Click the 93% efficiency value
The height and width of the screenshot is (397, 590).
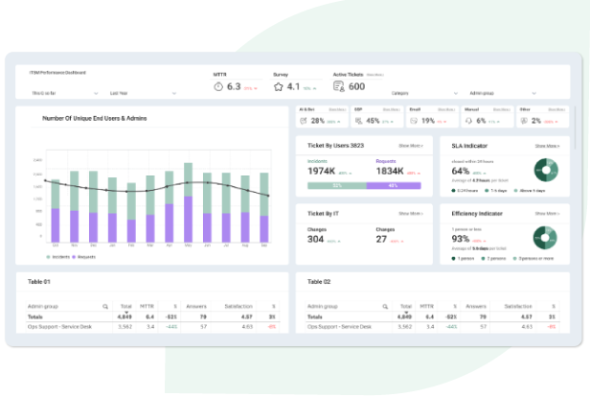point(461,239)
